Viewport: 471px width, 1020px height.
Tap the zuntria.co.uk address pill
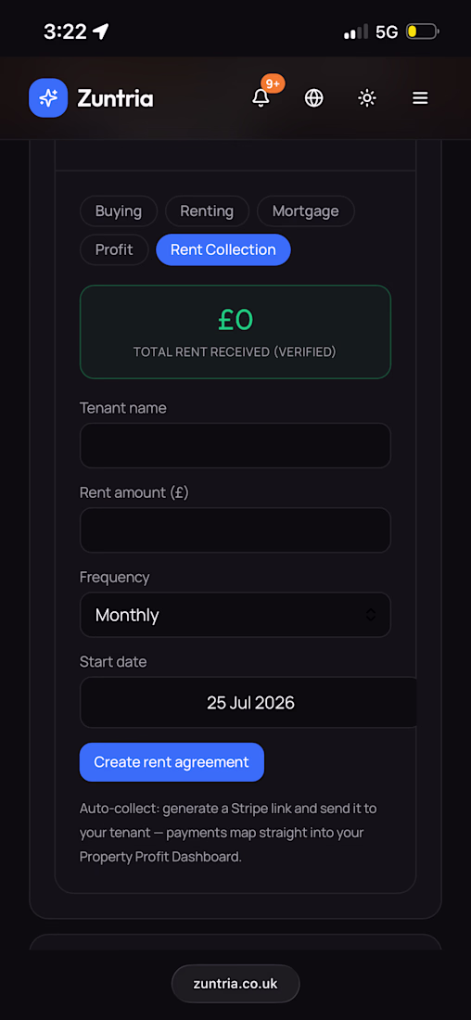235,984
